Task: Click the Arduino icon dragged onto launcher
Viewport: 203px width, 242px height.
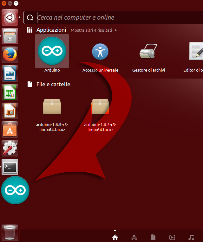Action: click(15, 190)
